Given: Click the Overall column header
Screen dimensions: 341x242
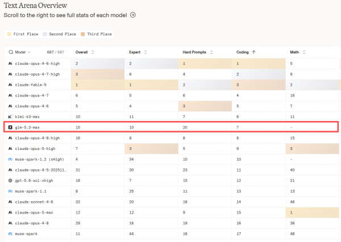Looking at the screenshot, I should (x=81, y=52).
